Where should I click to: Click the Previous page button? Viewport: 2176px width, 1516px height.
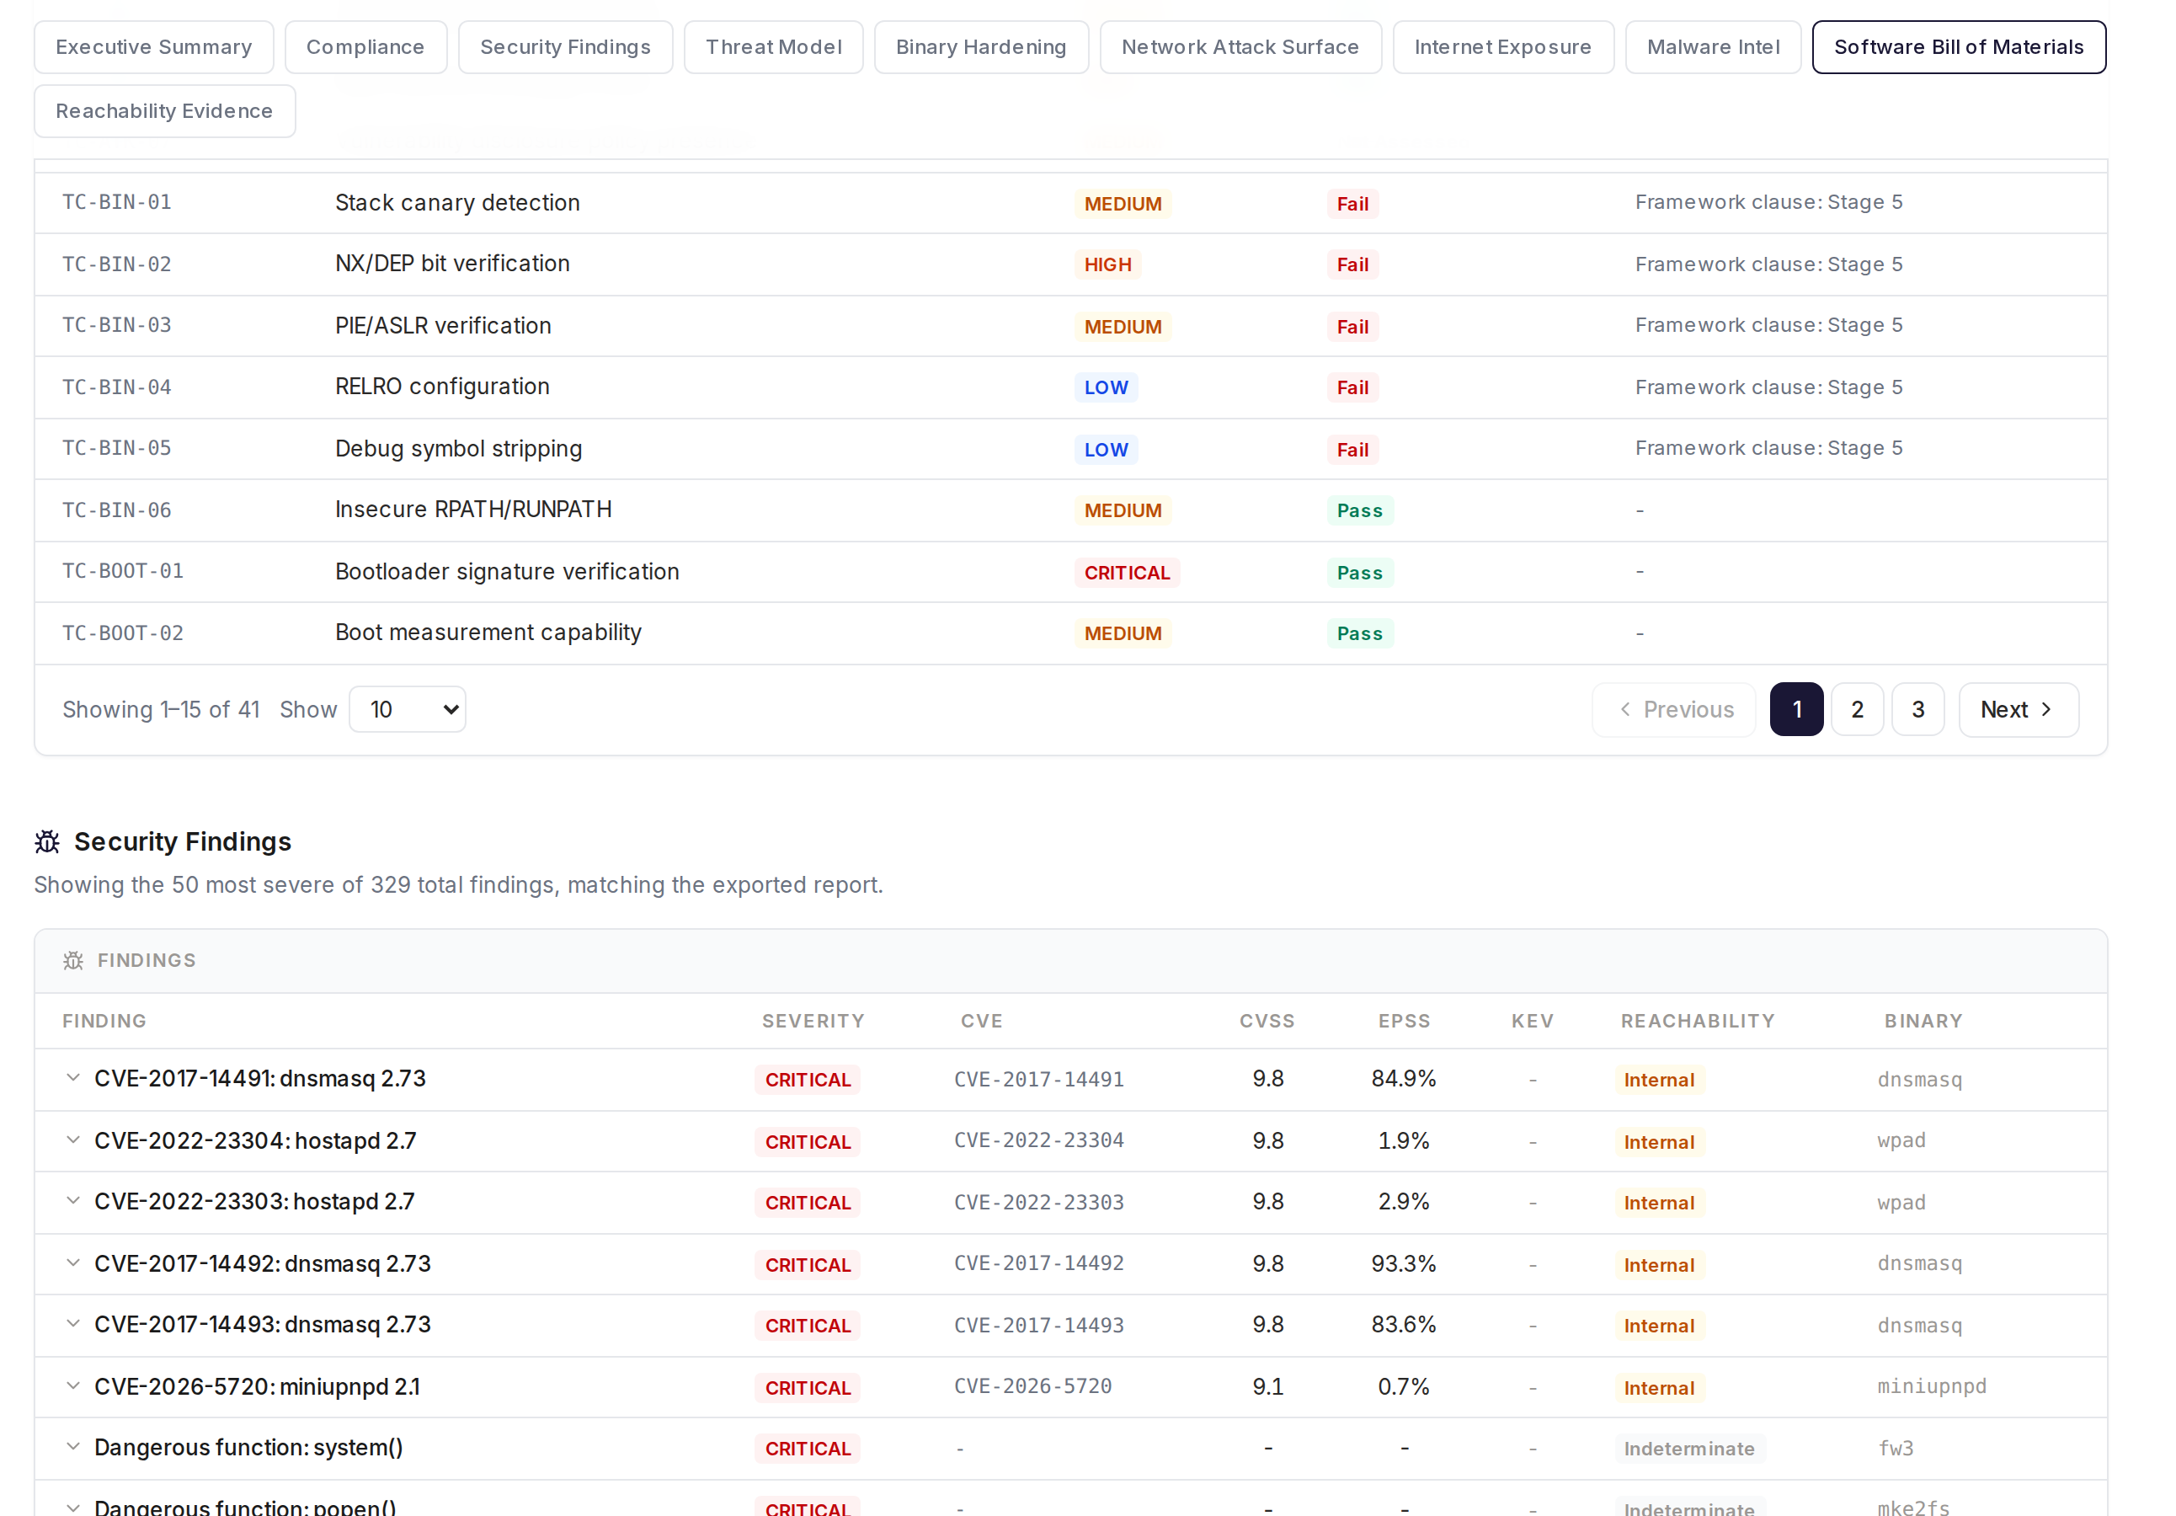(x=1674, y=709)
